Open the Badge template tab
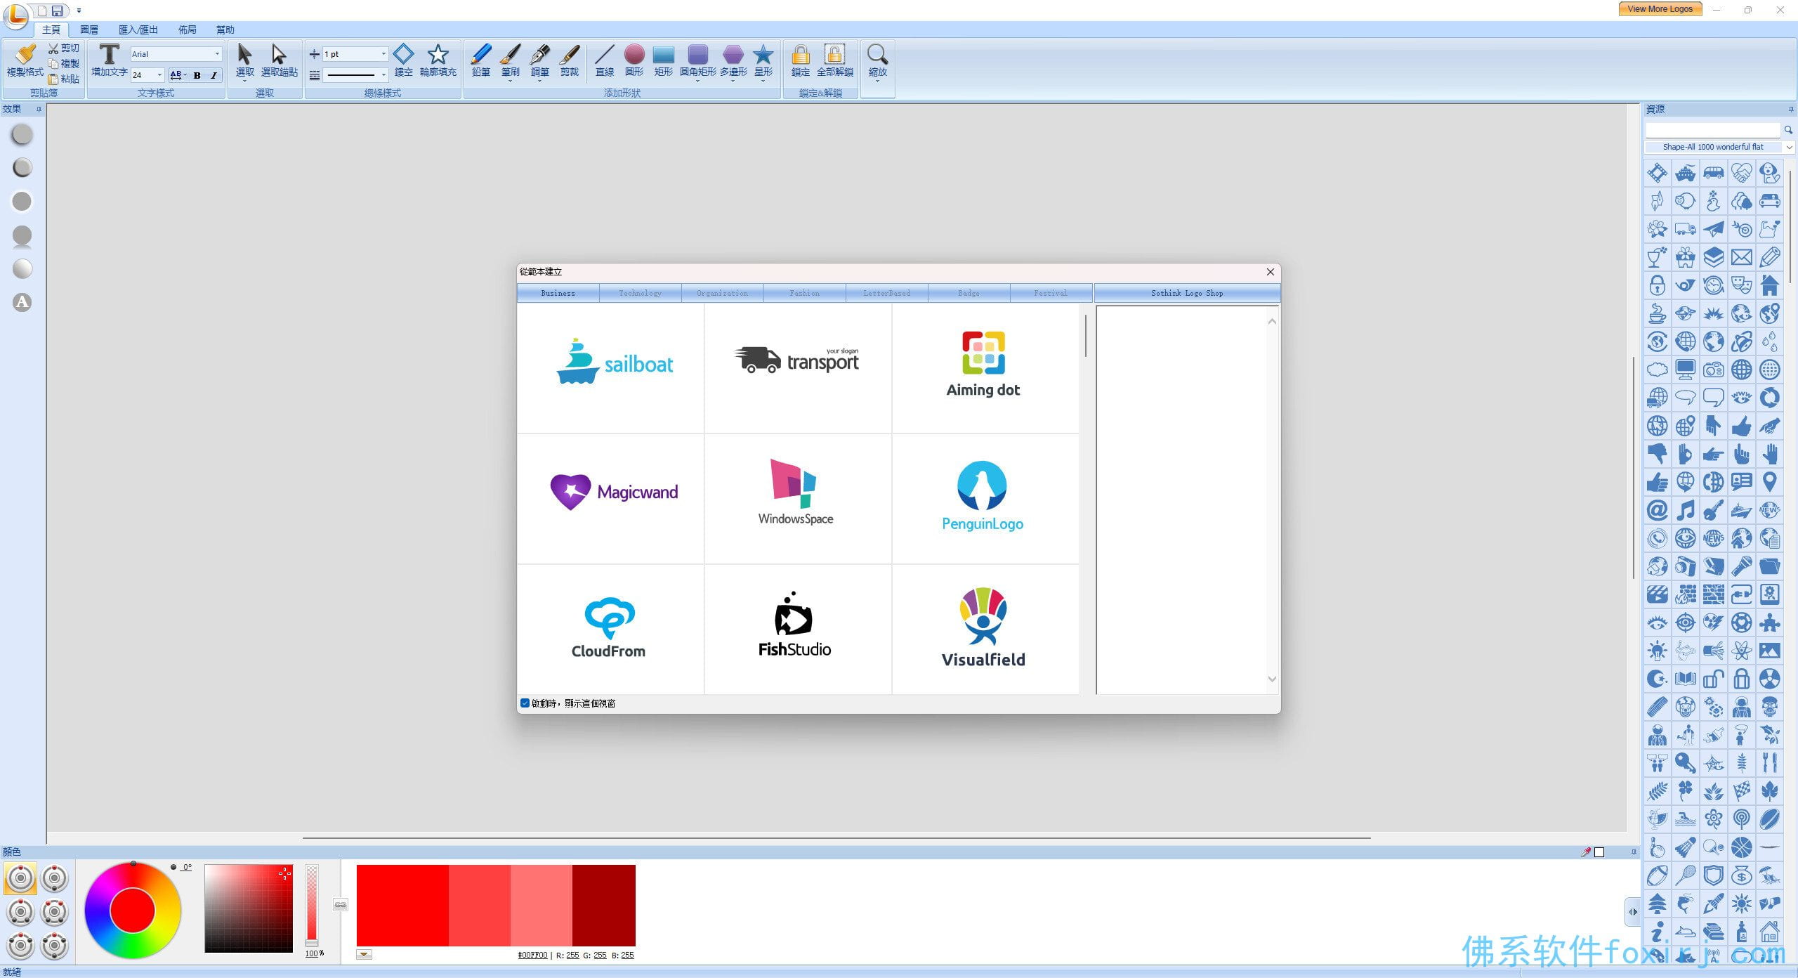Viewport: 1798px width, 978px height. tap(969, 293)
